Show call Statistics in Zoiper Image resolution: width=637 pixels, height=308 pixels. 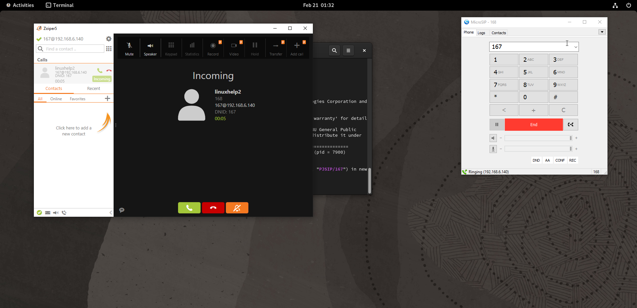[192, 48]
